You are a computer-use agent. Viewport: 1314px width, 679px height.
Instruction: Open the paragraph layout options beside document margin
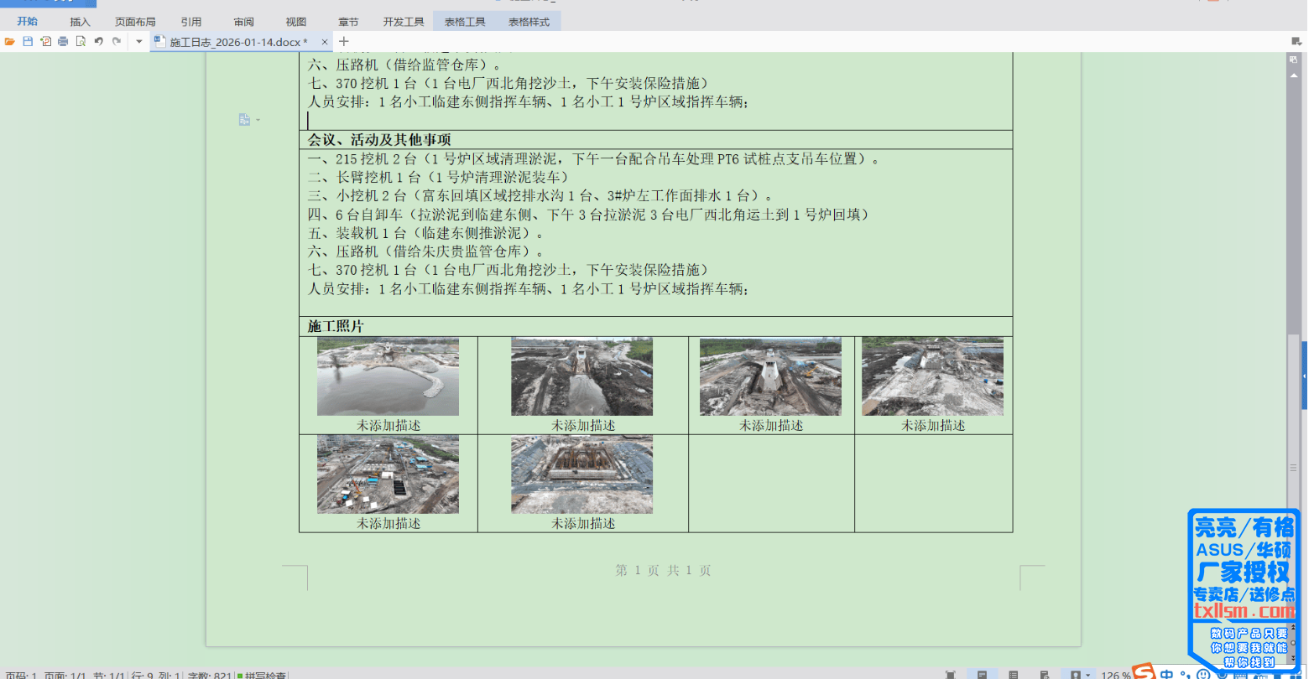(245, 120)
